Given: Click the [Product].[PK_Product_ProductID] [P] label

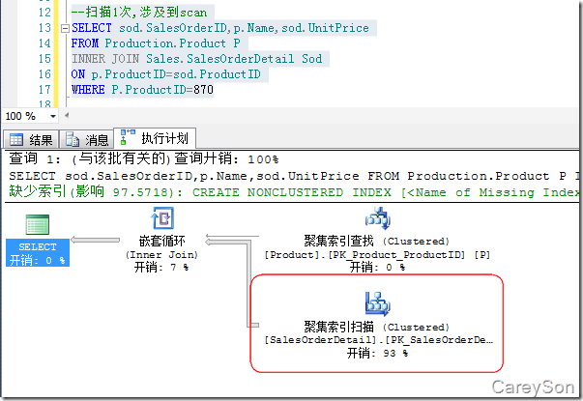Looking at the screenshot, I should [377, 255].
